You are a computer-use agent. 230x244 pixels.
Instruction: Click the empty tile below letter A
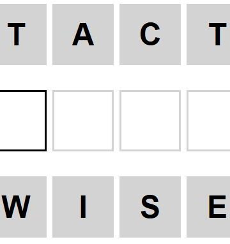(x=83, y=121)
